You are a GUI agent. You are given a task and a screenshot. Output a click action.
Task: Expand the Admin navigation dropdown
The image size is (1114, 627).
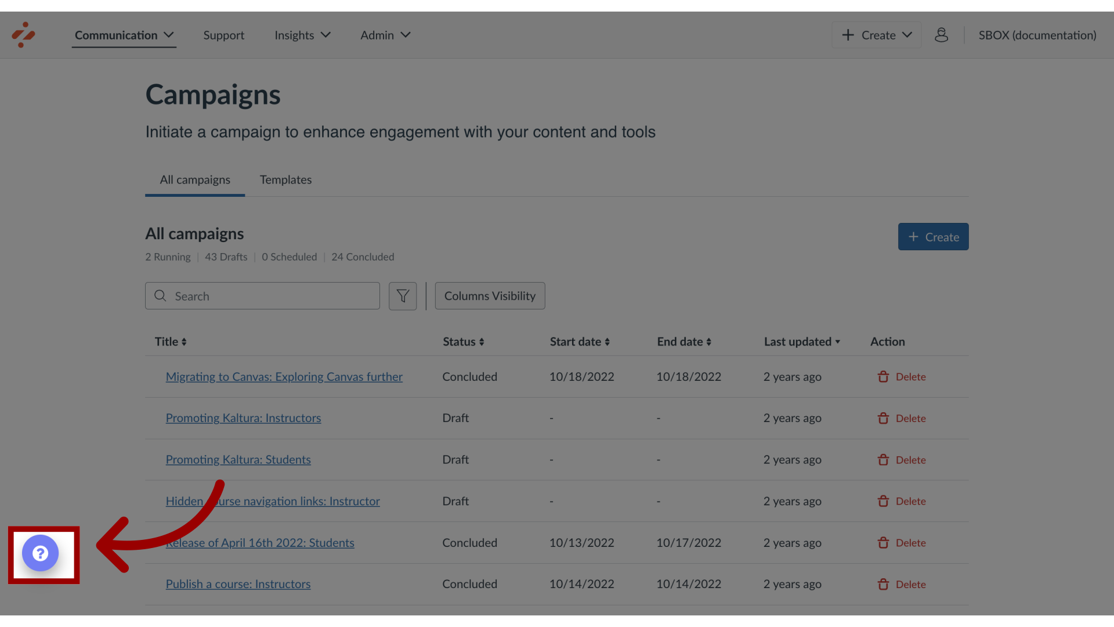tap(386, 34)
